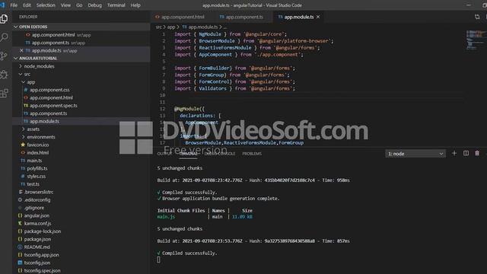Open Source Control in the activity bar
Screen dimensions: 487x274
click(x=4, y=56)
